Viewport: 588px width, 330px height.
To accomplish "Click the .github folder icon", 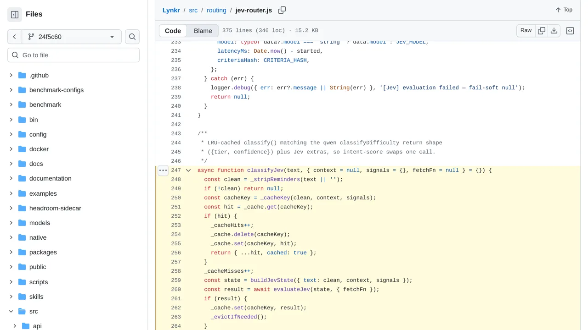I will point(22,75).
